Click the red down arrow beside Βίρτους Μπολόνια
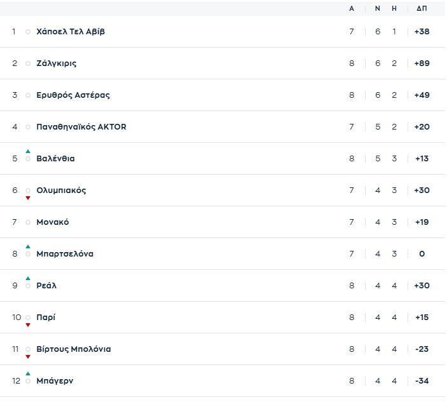Image resolution: width=447 pixels, height=402 pixels. click(x=28, y=357)
